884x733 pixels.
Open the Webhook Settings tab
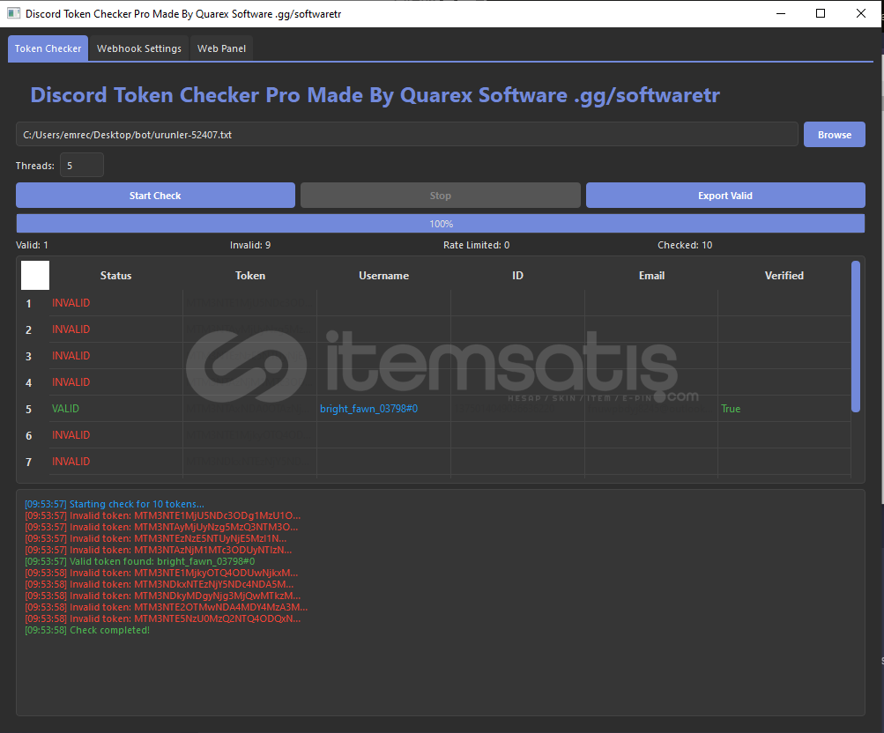[x=139, y=48]
